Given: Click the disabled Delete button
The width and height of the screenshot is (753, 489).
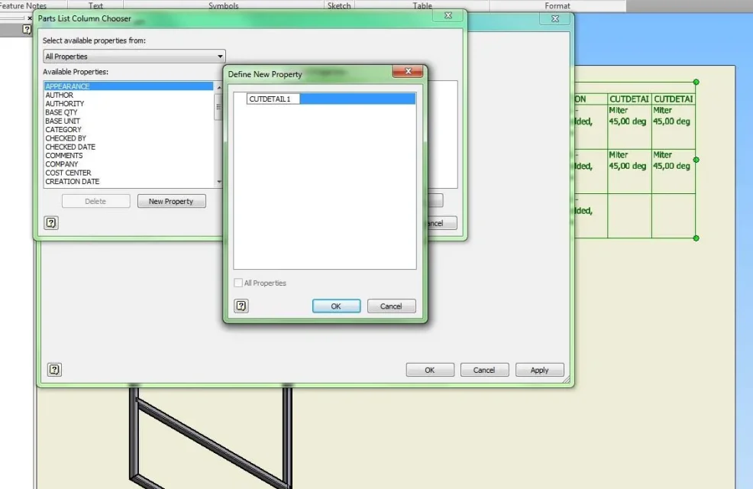Looking at the screenshot, I should (x=95, y=201).
